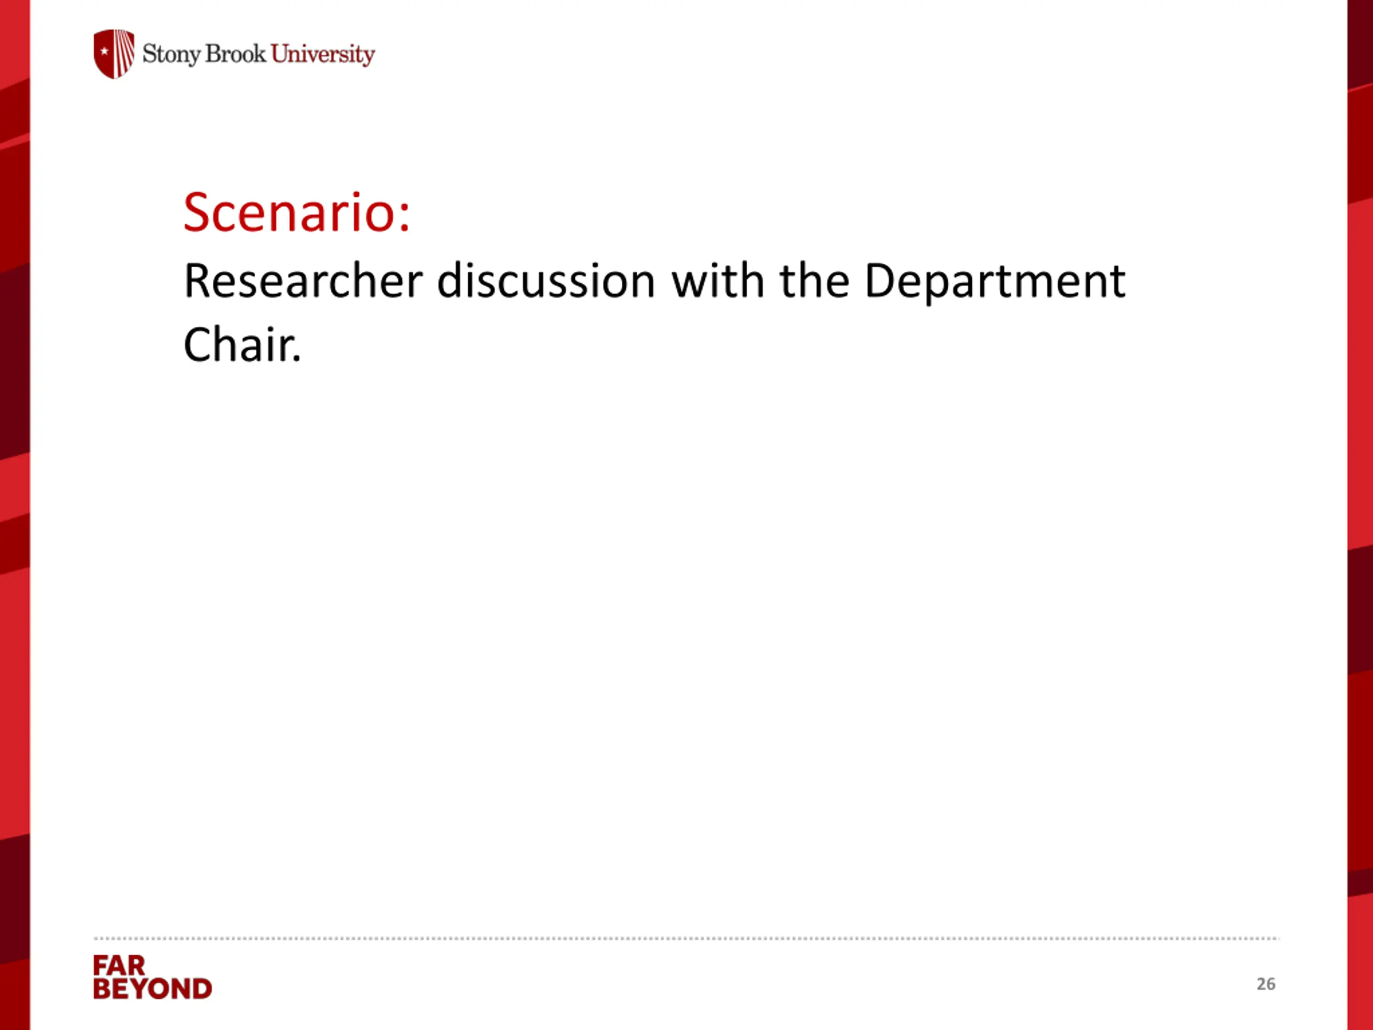Click slide number 26
The width and height of the screenshot is (1373, 1030).
(x=1266, y=984)
